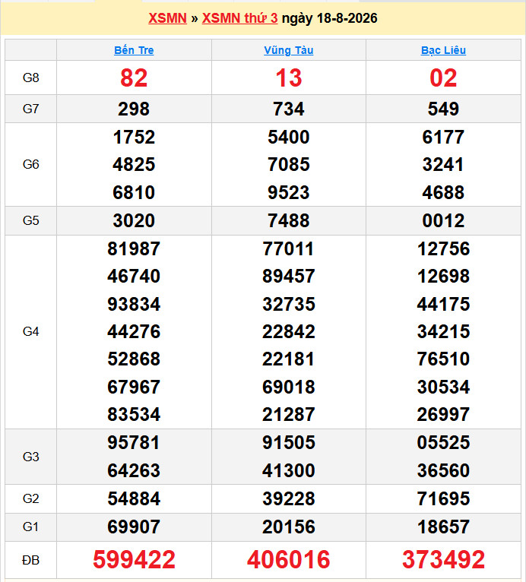The image size is (526, 582).
Task: Click the G4 number 12756
Action: point(444,248)
